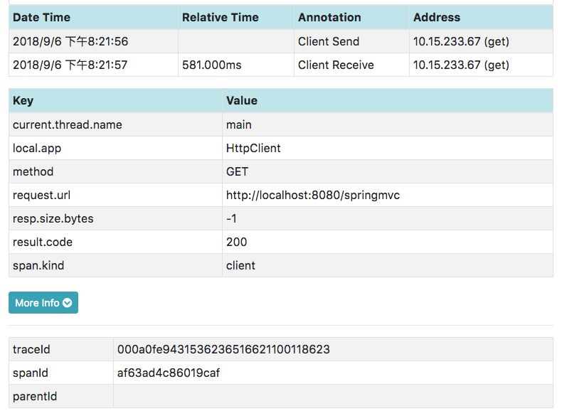Click the traceId label
The height and width of the screenshot is (416, 562).
coord(31,349)
